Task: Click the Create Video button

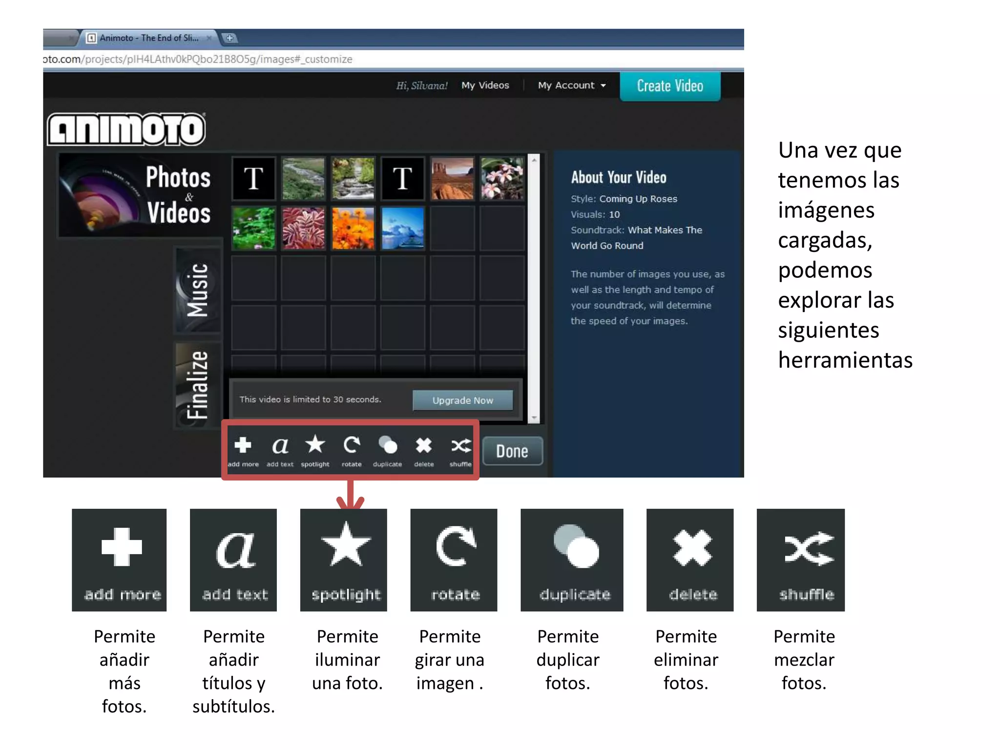Action: point(669,86)
